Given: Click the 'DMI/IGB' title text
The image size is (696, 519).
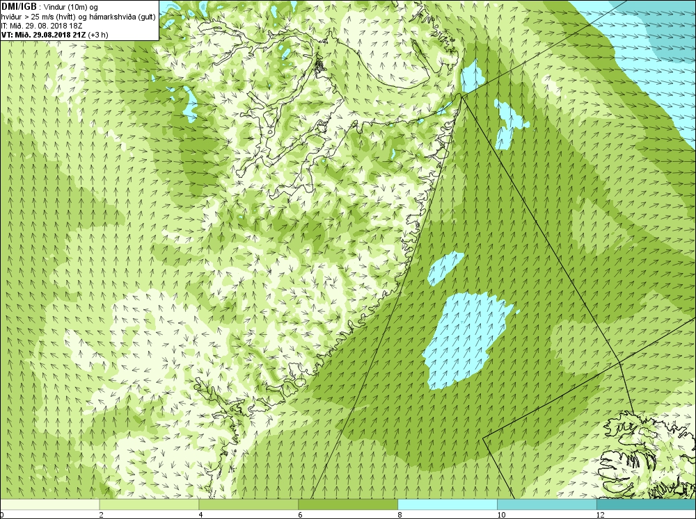Looking at the screenshot, I should tap(19, 6).
